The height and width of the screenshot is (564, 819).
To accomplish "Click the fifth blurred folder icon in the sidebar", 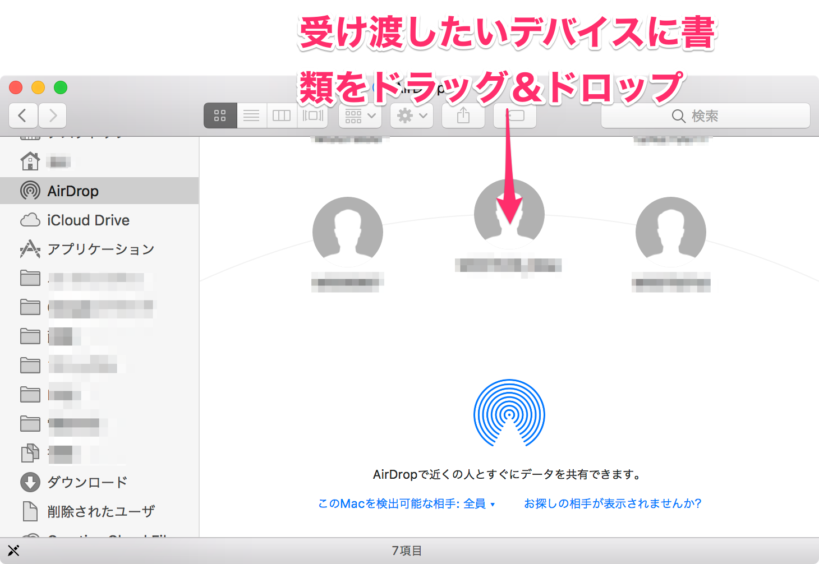I will 30,395.
